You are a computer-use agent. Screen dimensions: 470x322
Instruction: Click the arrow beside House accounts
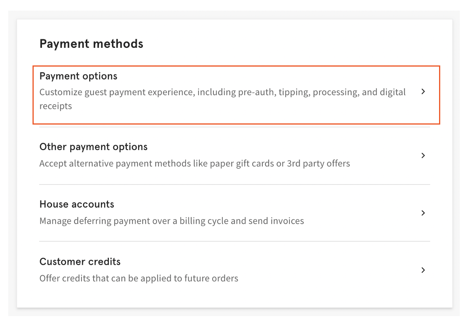(423, 213)
